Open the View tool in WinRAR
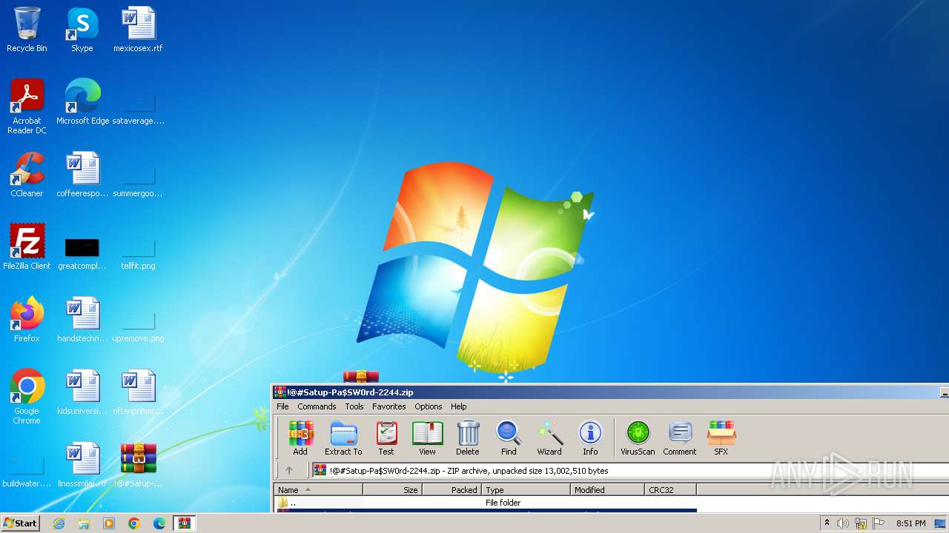Image resolution: width=949 pixels, height=533 pixels. point(427,438)
